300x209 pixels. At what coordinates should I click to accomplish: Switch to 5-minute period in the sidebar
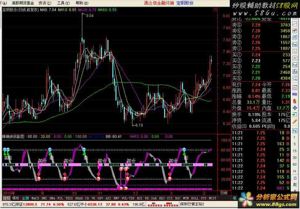pos(295,144)
